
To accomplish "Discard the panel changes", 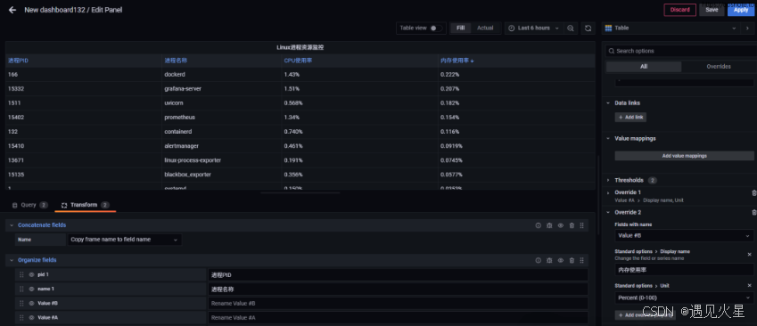I will click(679, 10).
